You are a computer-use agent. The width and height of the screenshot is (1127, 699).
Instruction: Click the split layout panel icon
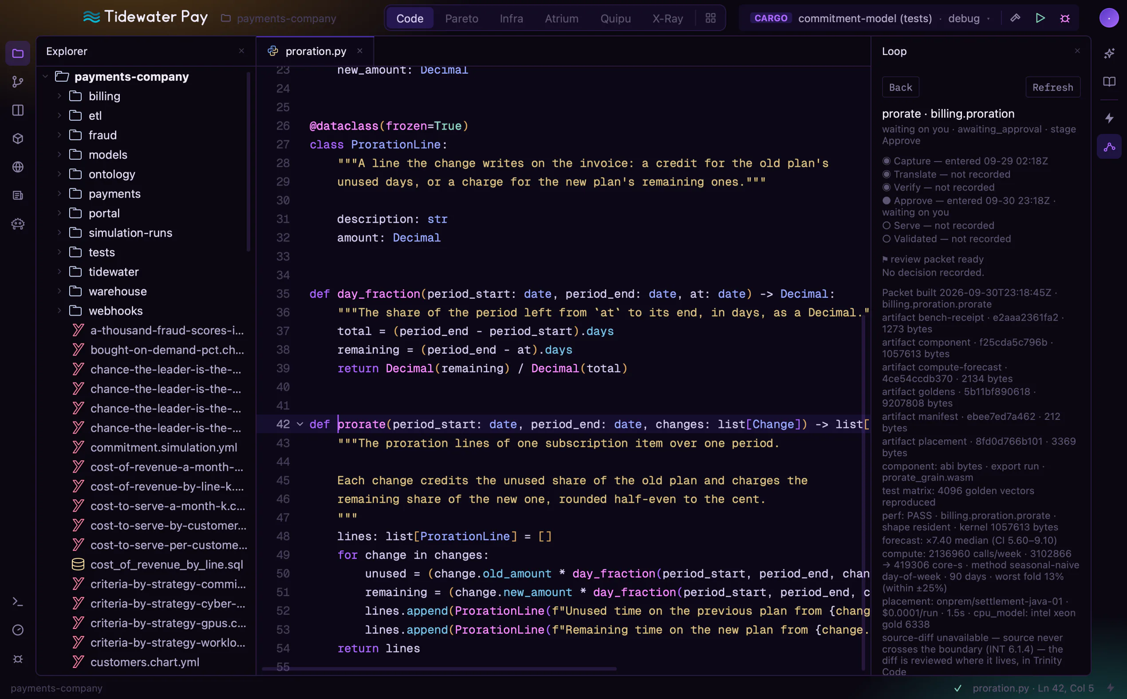18,110
